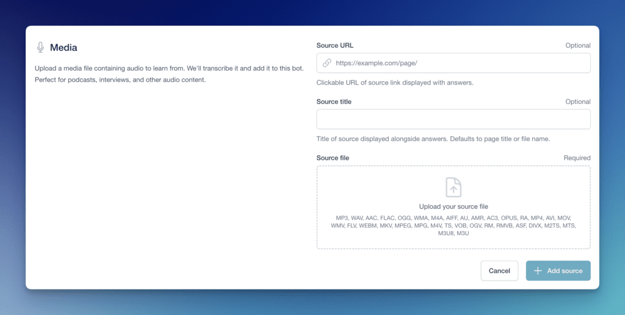Select the Media heading title
625x315 pixels.
click(63, 48)
